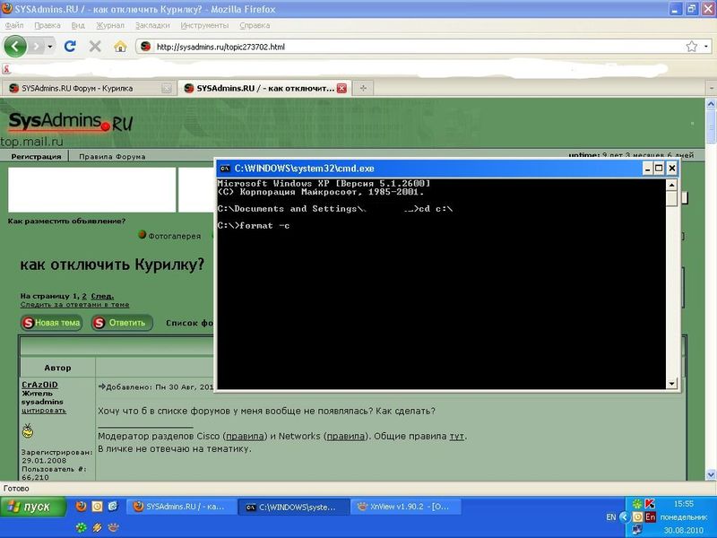
Task: Click the SysAdmins.RU site logo
Action: pyautogui.click(x=71, y=121)
